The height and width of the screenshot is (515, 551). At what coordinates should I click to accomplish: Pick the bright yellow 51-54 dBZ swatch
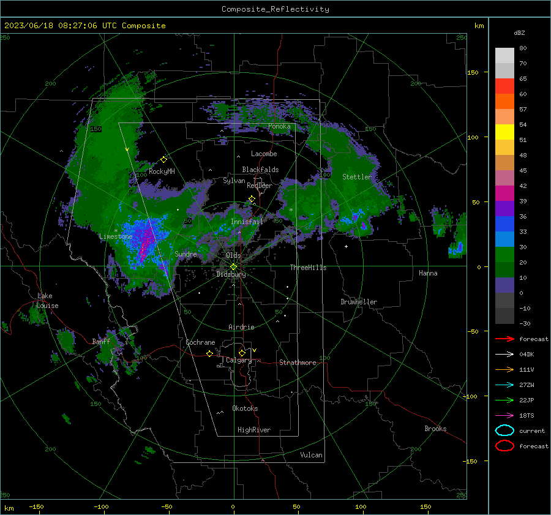coord(504,132)
